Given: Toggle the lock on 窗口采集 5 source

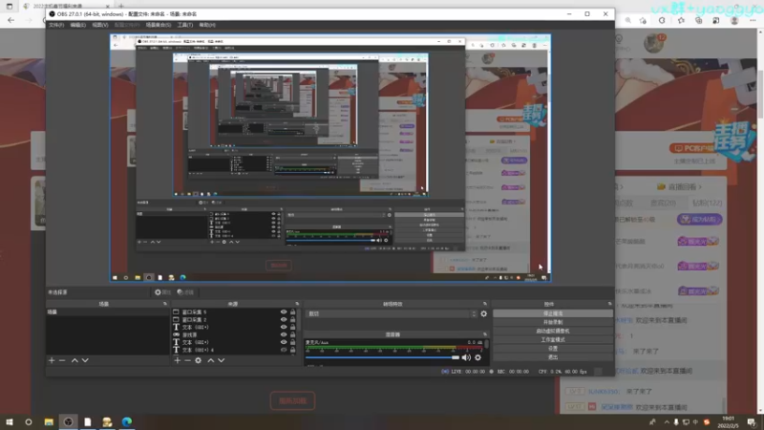Looking at the screenshot, I should pos(293,312).
